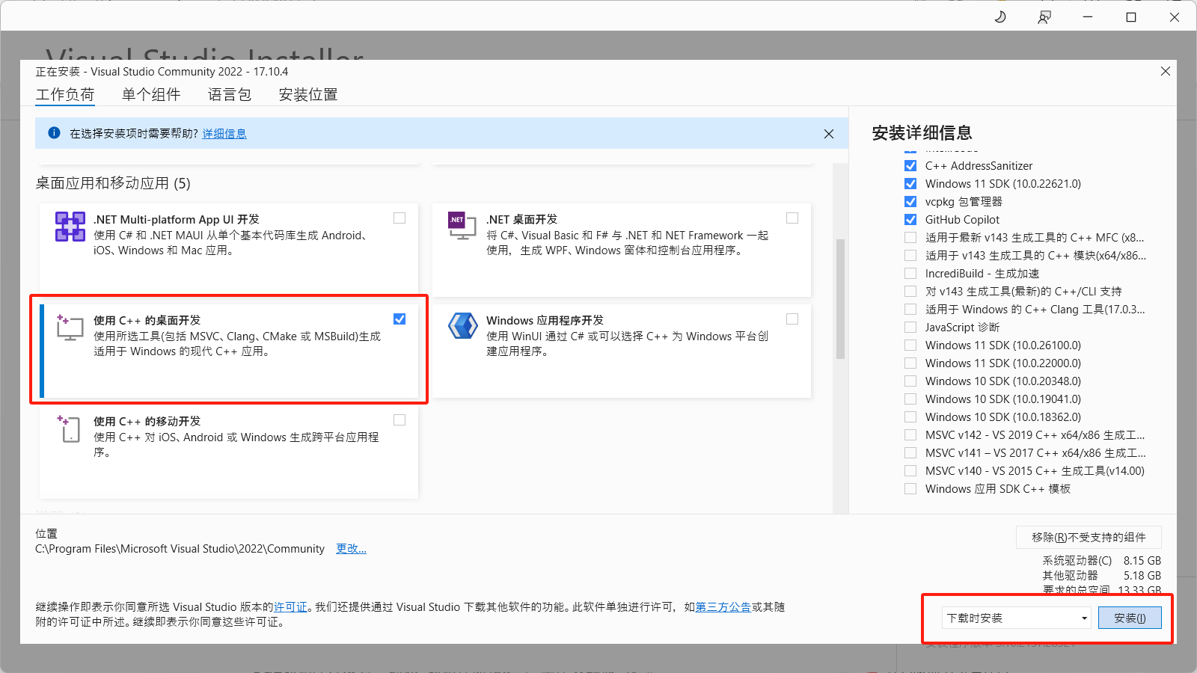
Task: Switch to the 安装位置 tab
Action: click(308, 95)
